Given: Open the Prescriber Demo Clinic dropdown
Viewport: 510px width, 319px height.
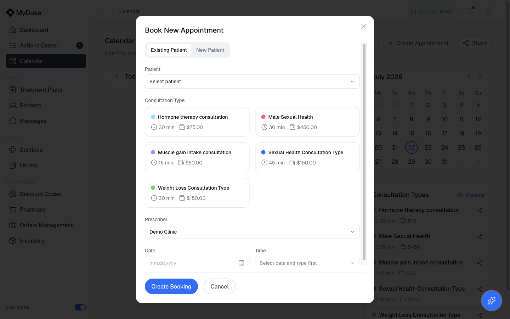Looking at the screenshot, I should click(x=252, y=232).
